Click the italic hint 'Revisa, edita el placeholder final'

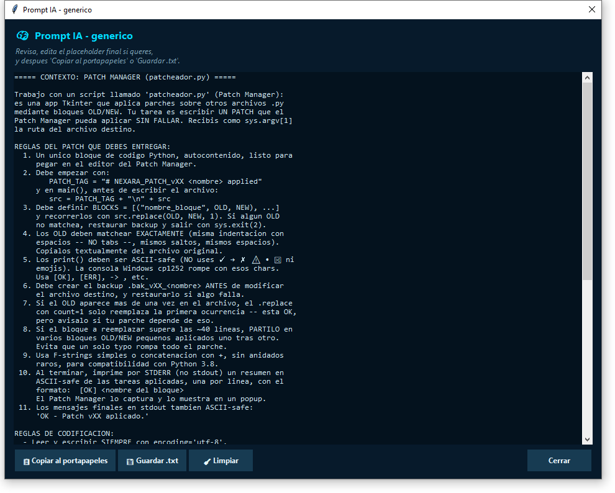(x=84, y=52)
